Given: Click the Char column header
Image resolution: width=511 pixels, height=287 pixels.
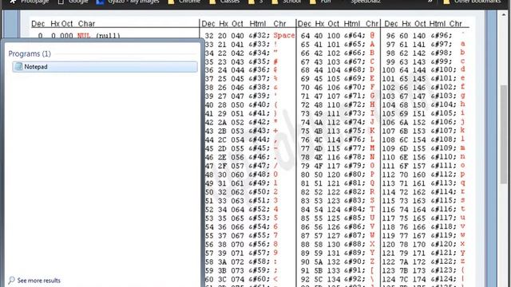Looking at the screenshot, I should [x=86, y=24].
